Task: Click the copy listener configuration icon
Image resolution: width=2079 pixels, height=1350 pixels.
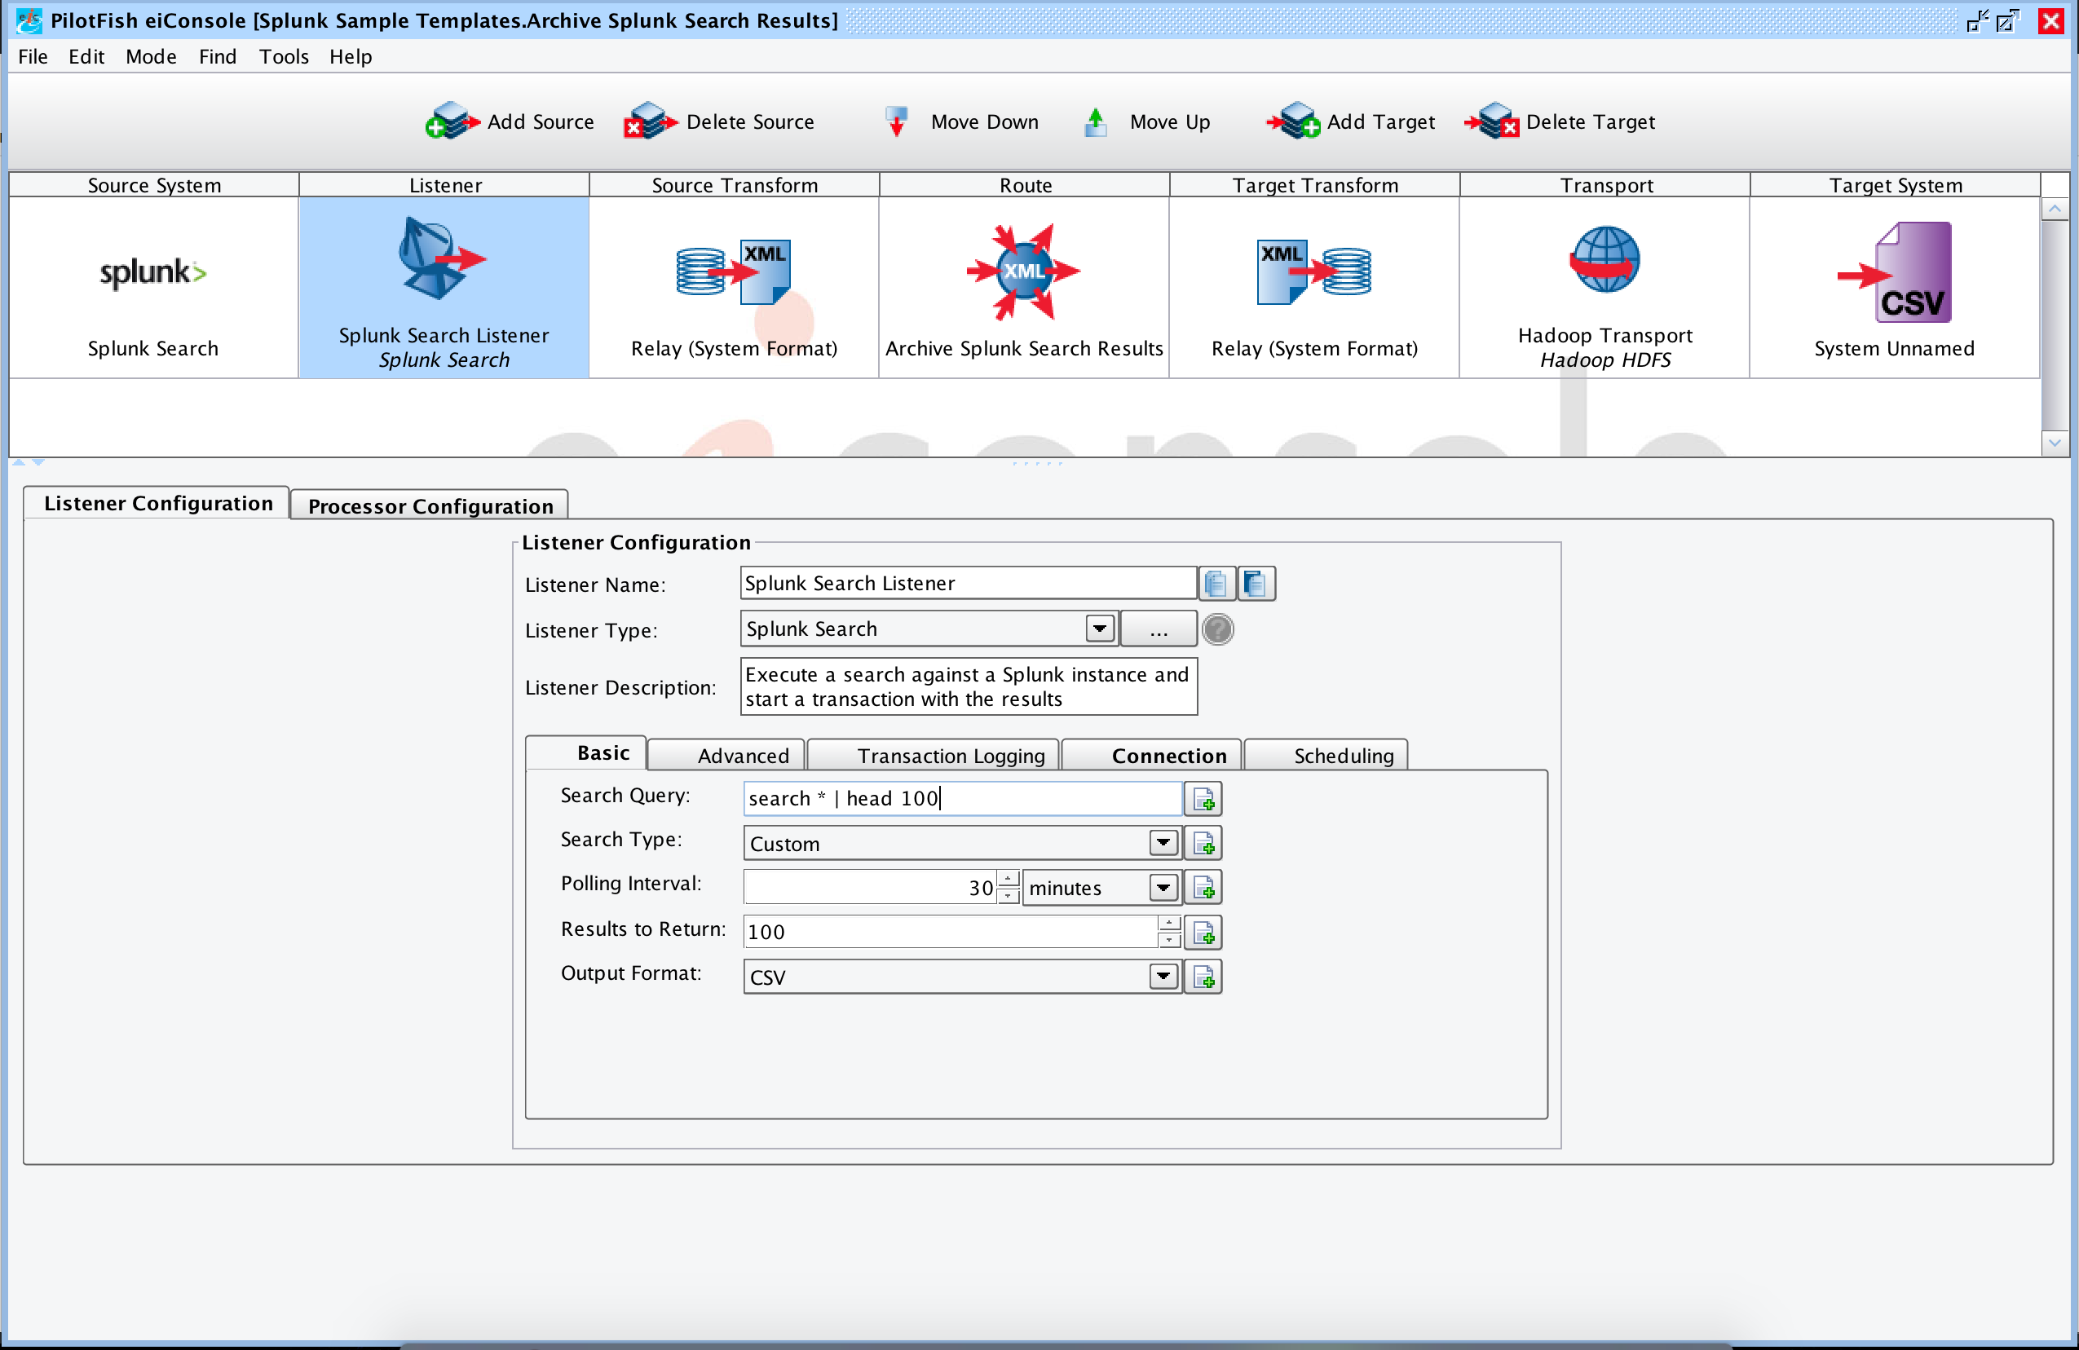Action: [1216, 584]
